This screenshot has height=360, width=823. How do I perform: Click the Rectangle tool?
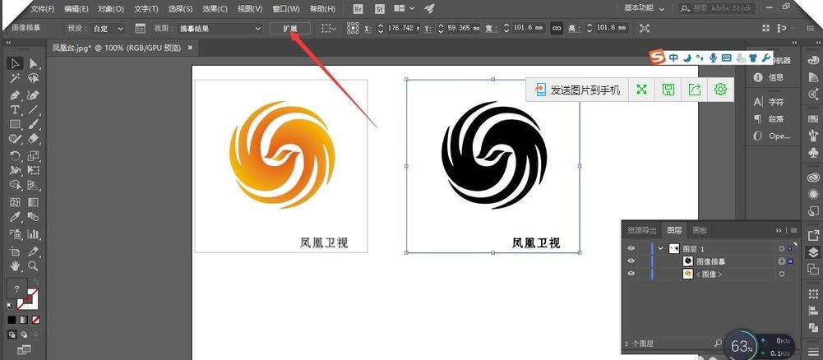15,125
